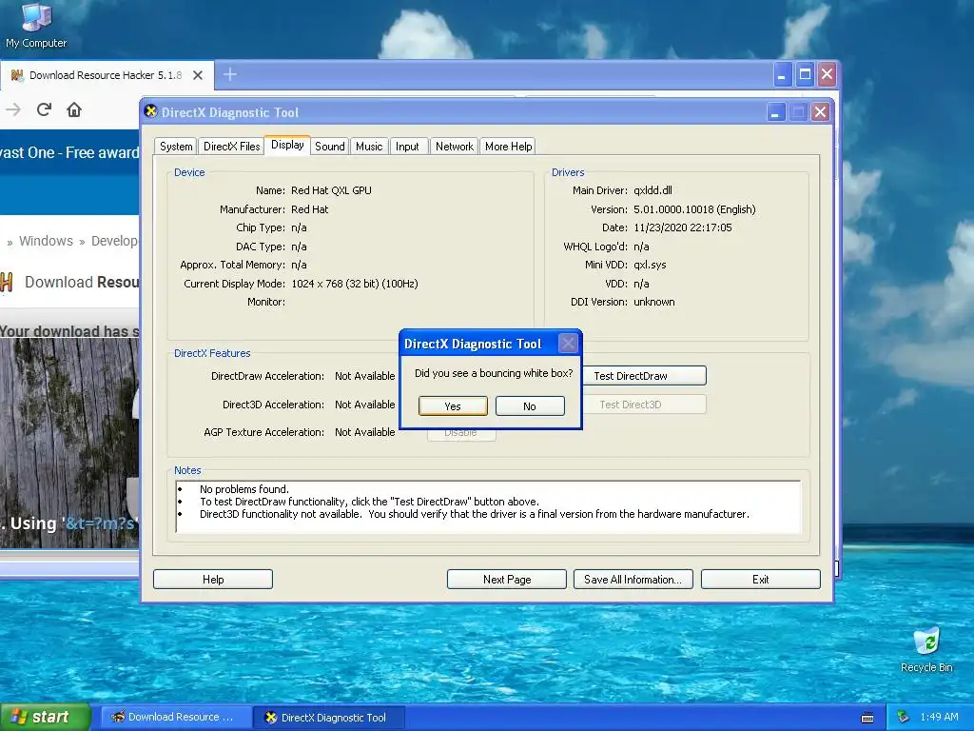974x731 pixels.
Task: Click the browser forward arrow
Action: pos(13,110)
